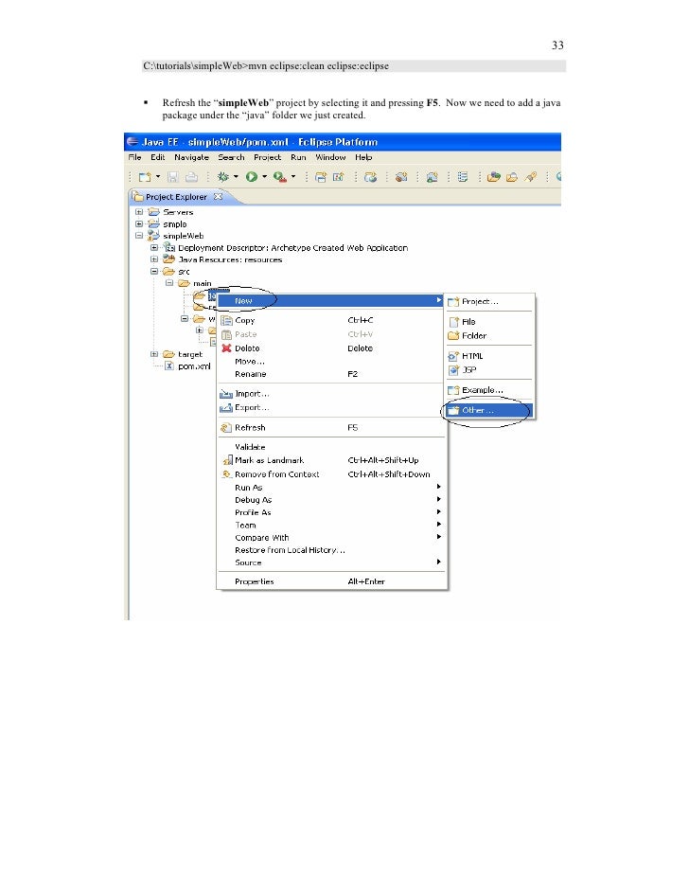Open the dropdown beside External Tools icon
The image size is (689, 892).
[x=293, y=177]
